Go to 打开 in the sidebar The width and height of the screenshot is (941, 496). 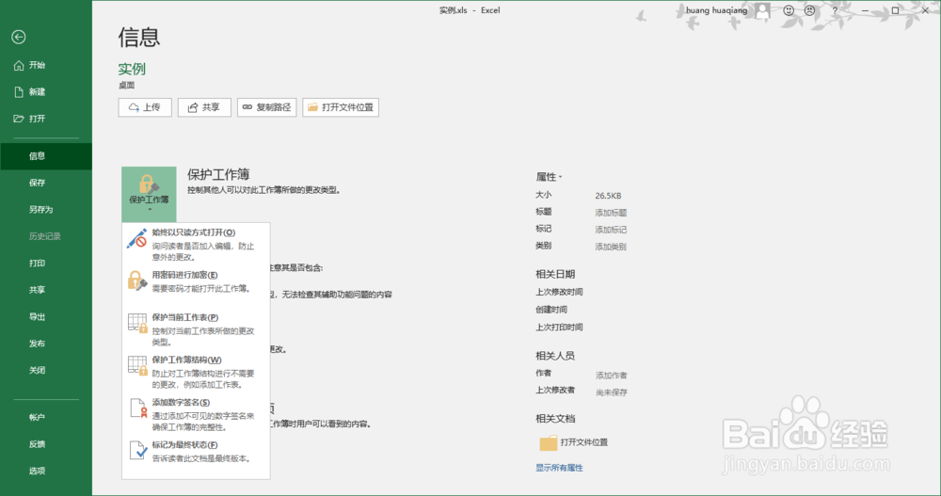click(x=46, y=119)
